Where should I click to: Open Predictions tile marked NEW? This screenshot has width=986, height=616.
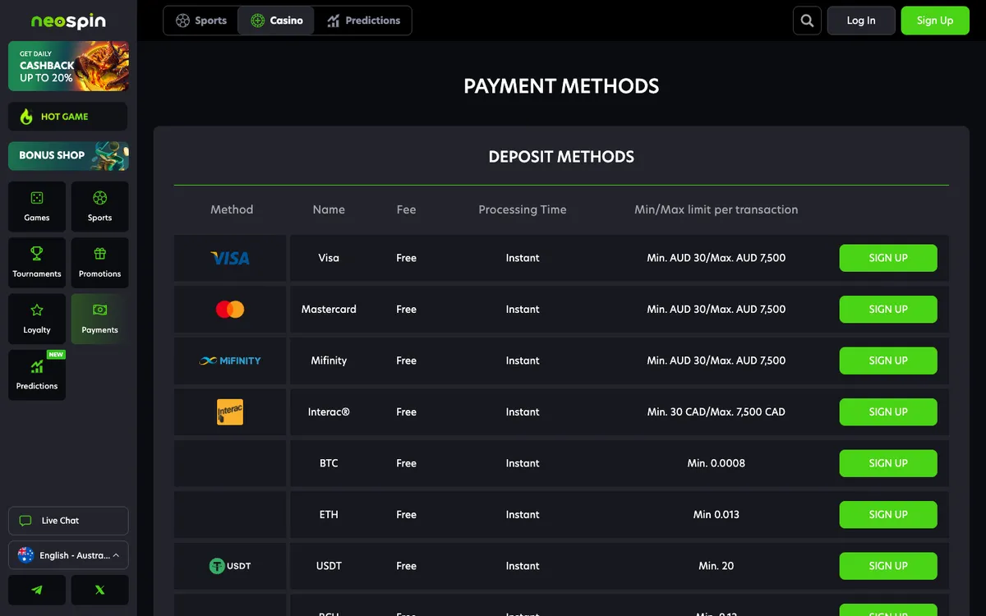pos(37,375)
